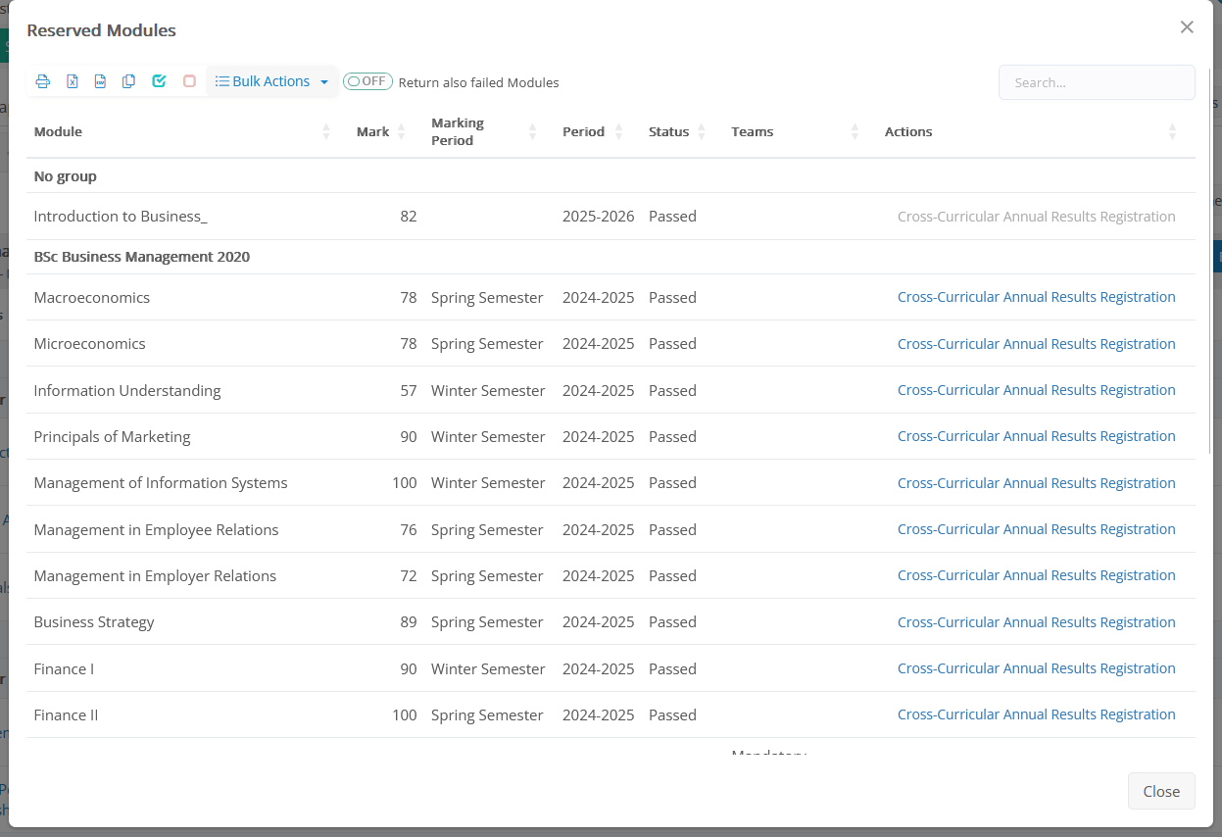This screenshot has height=837, width=1222.
Task: Export the table to Excel
Action: [x=72, y=81]
